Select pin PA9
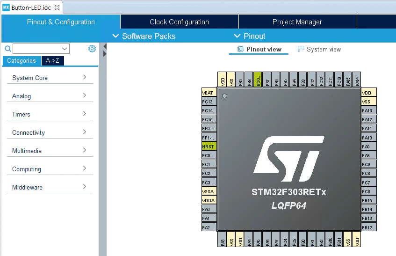Viewport: 396px width, 256px height. coord(369,146)
